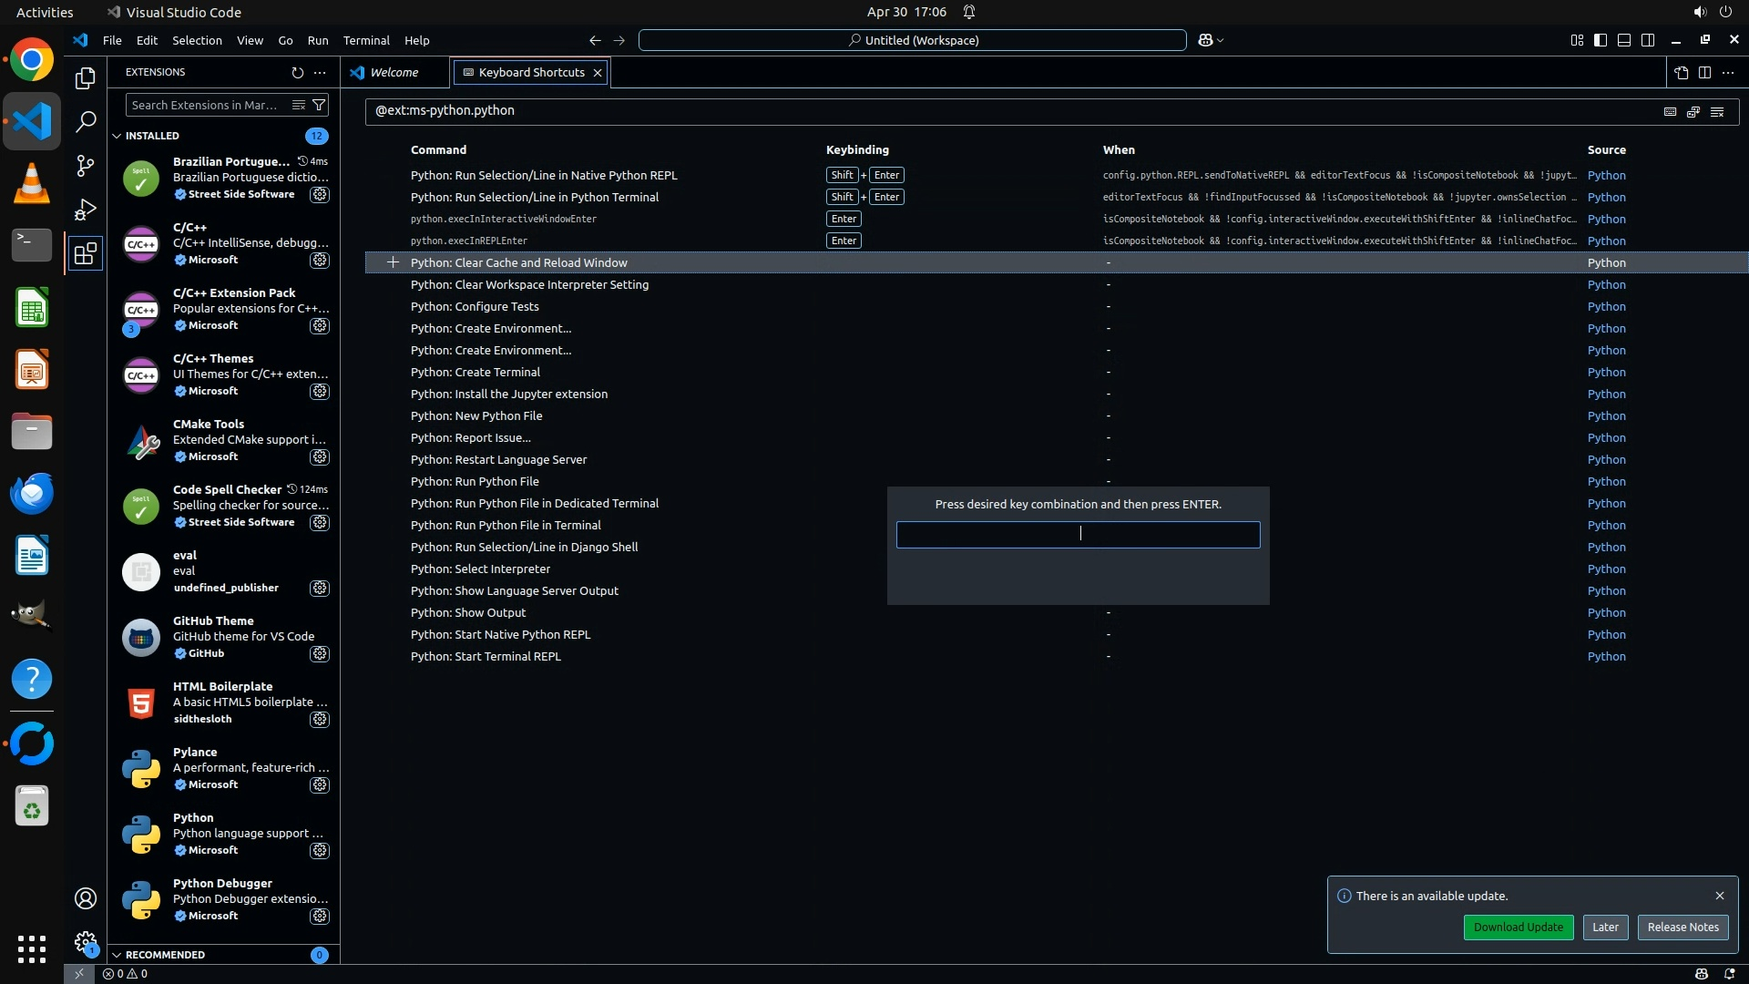
Task: Open Run and Debug view icon
Action: (x=85, y=210)
